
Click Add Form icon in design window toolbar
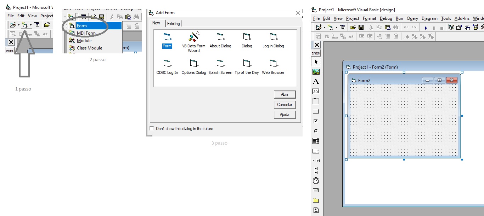click(331, 27)
